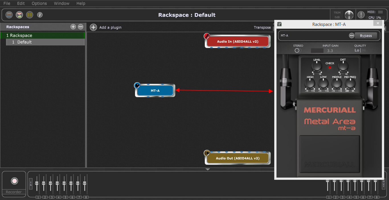Open the Help menu
Image resolution: width=389 pixels, height=200 pixels.
(x=81, y=3)
